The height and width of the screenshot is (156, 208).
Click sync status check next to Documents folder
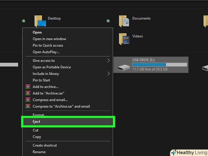click(x=108, y=21)
